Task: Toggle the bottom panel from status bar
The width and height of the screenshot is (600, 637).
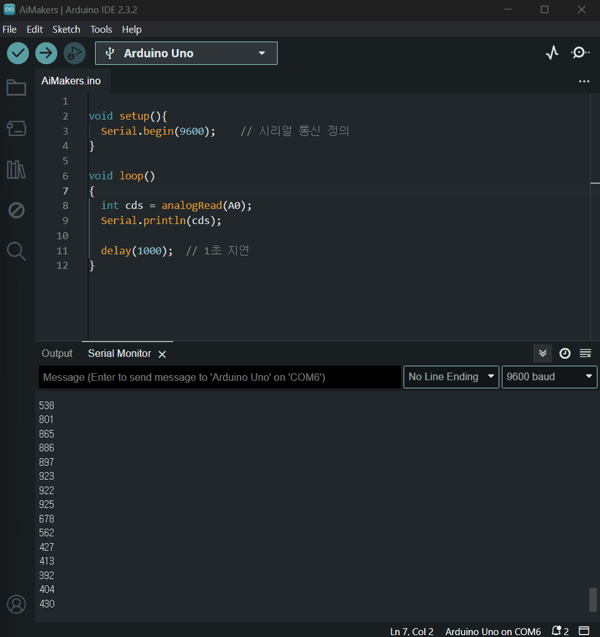Action: click(584, 631)
